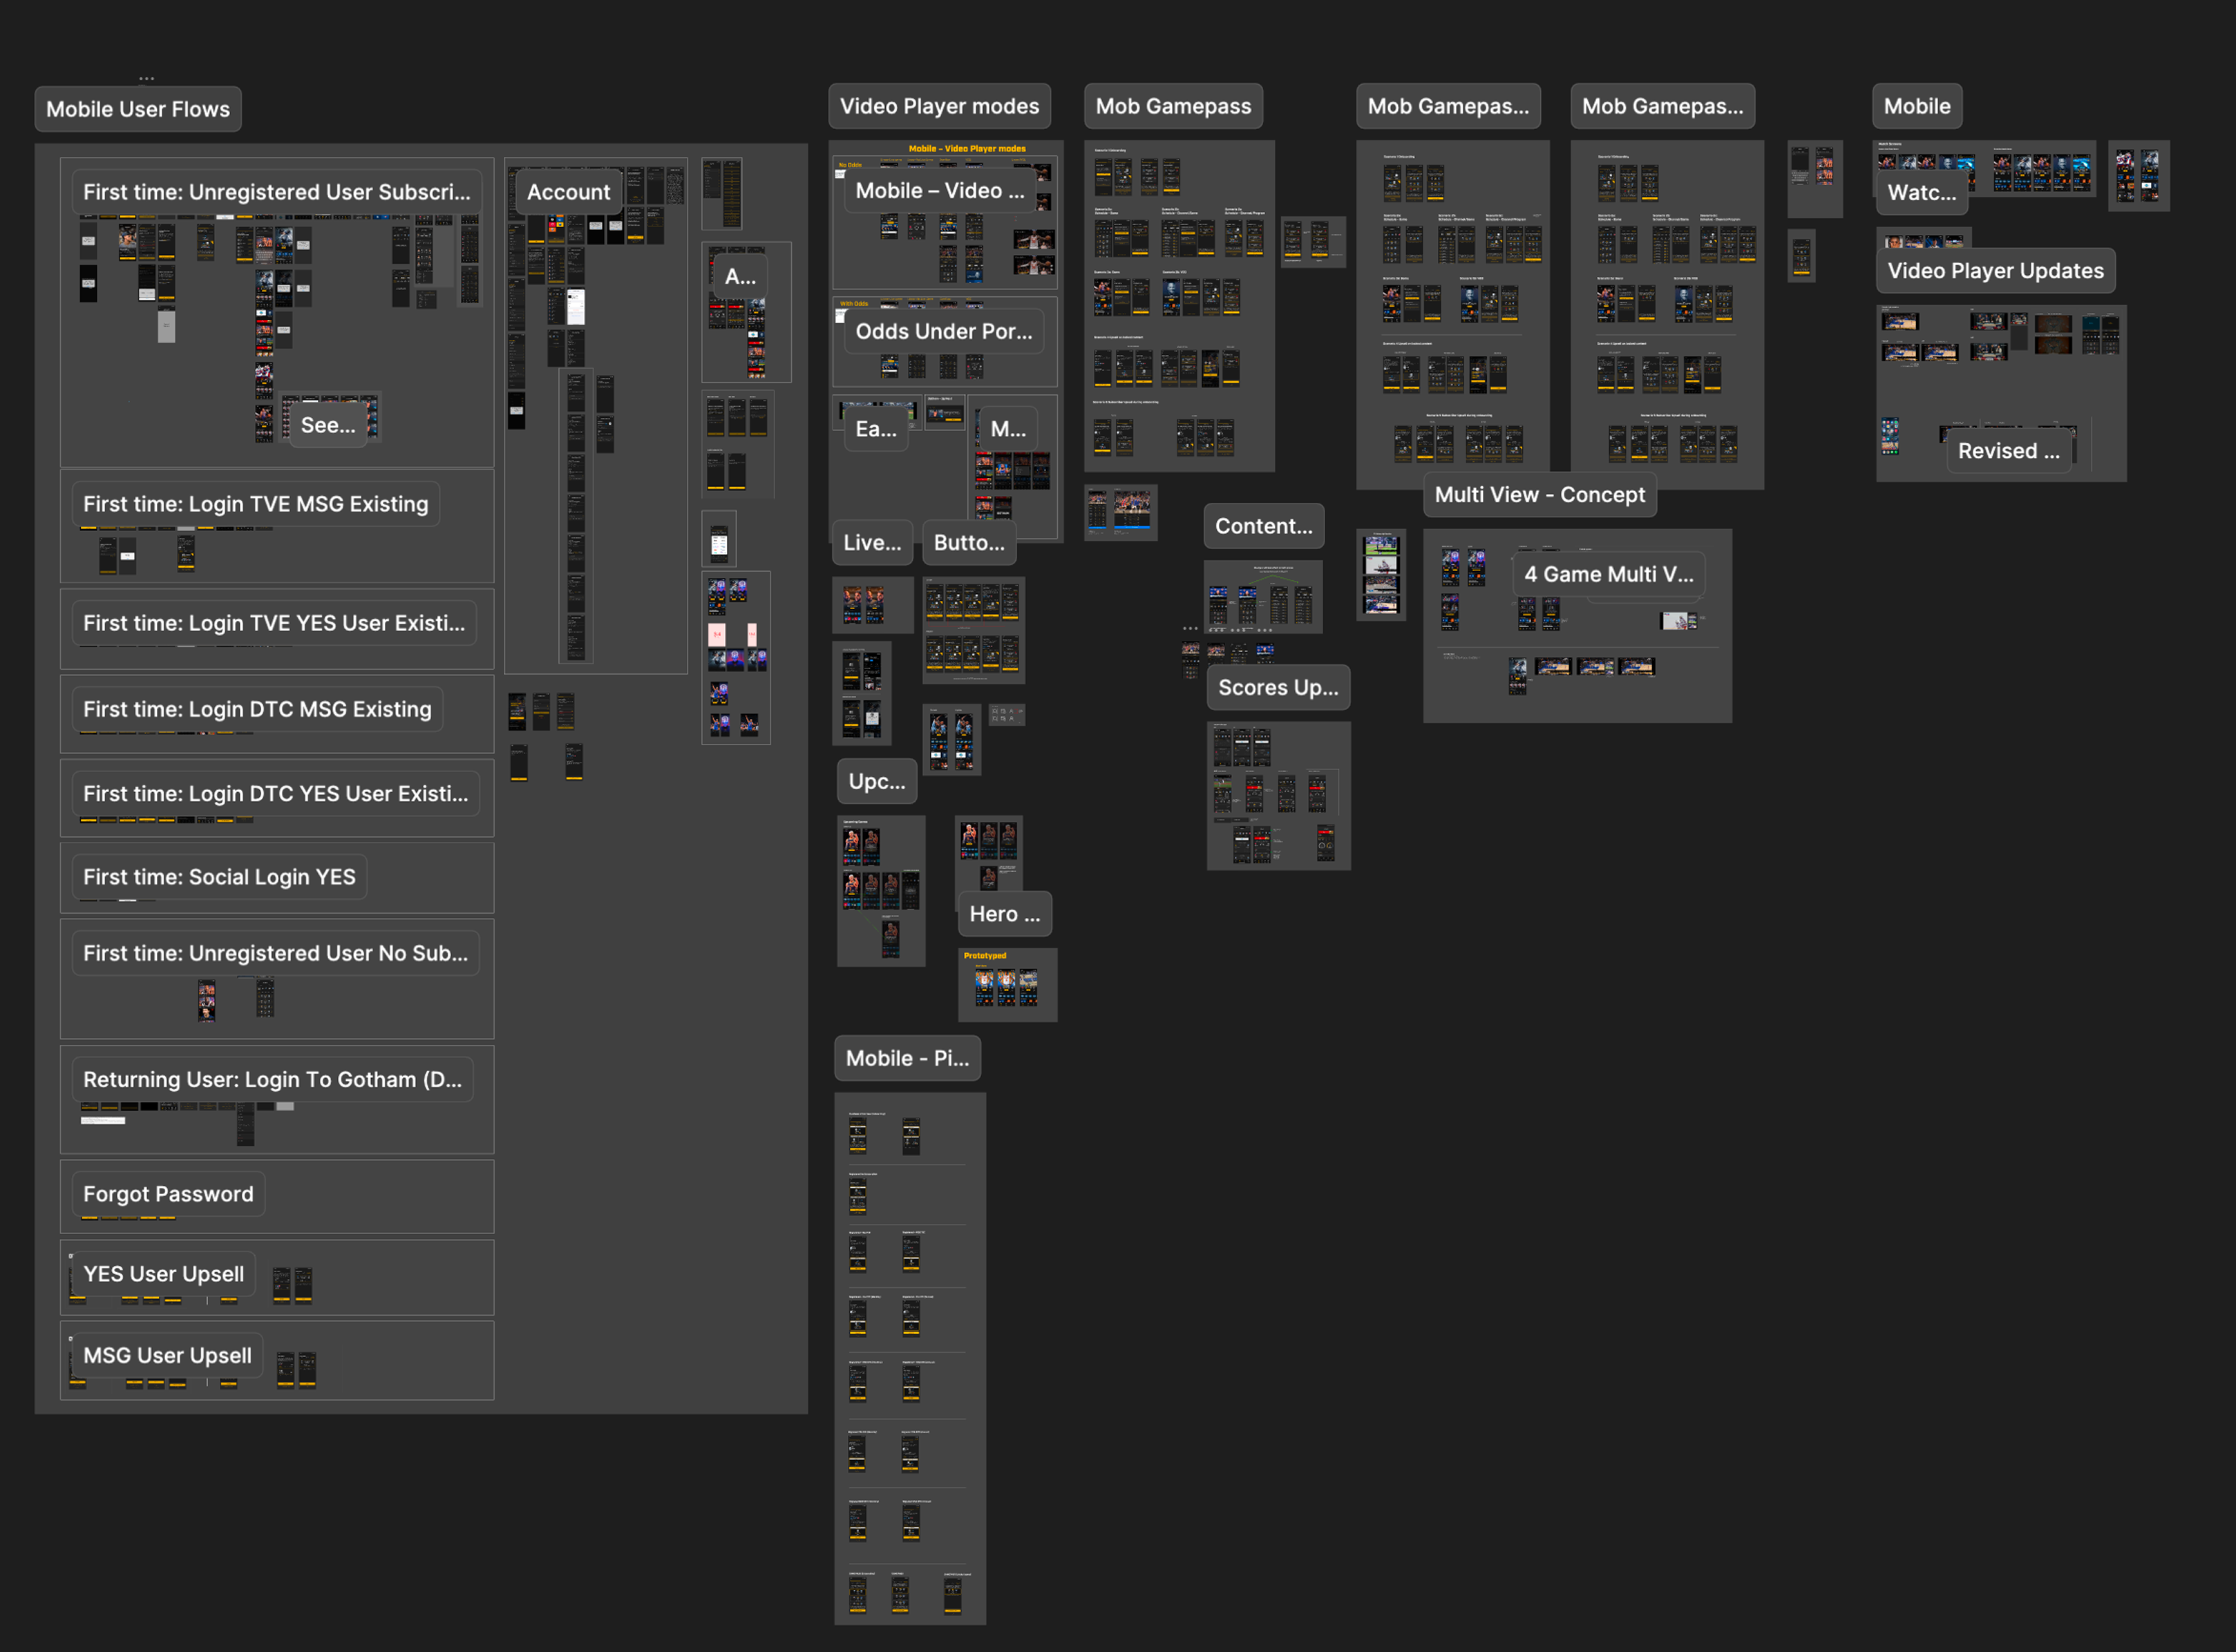The height and width of the screenshot is (1652, 2236).
Task: Select 'First time: Unregistered User No Sub...' label
Action: pyautogui.click(x=276, y=953)
